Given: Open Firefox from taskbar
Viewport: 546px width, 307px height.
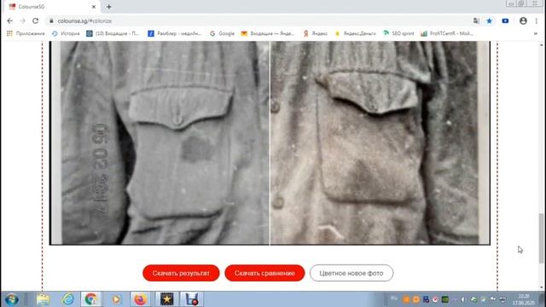Looking at the screenshot, I should point(140,299).
